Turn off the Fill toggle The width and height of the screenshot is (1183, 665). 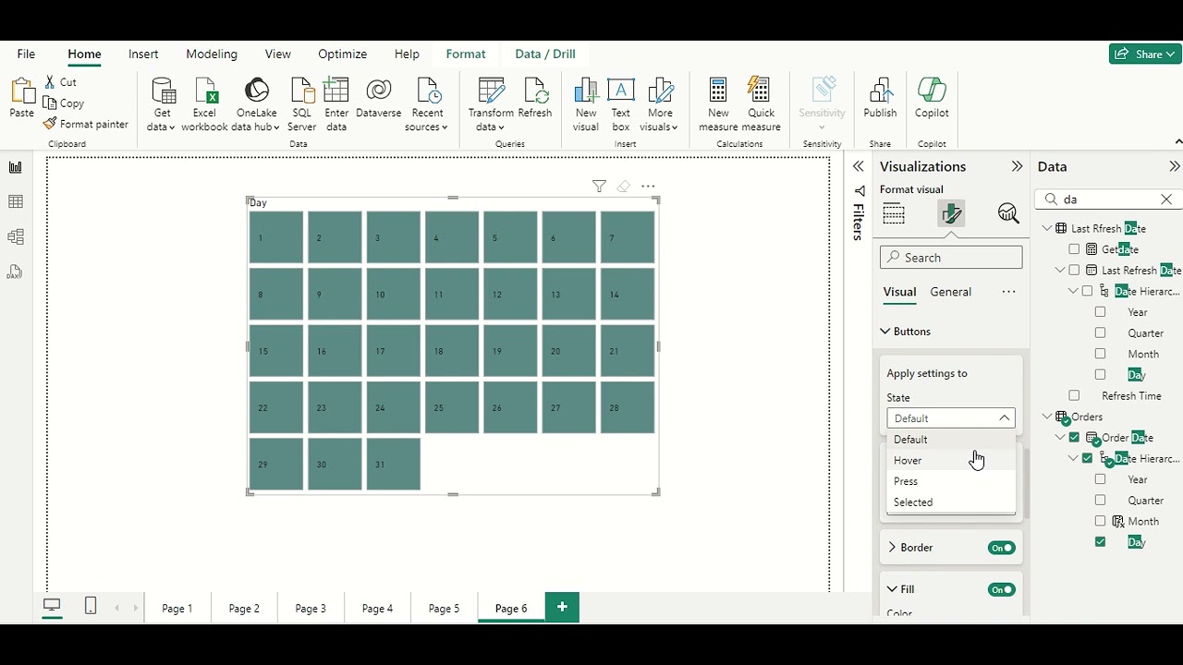tap(1002, 589)
